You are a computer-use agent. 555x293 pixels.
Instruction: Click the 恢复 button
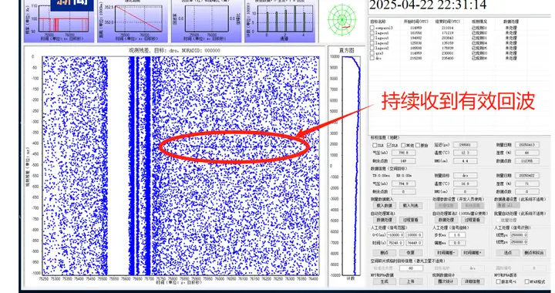click(x=411, y=253)
